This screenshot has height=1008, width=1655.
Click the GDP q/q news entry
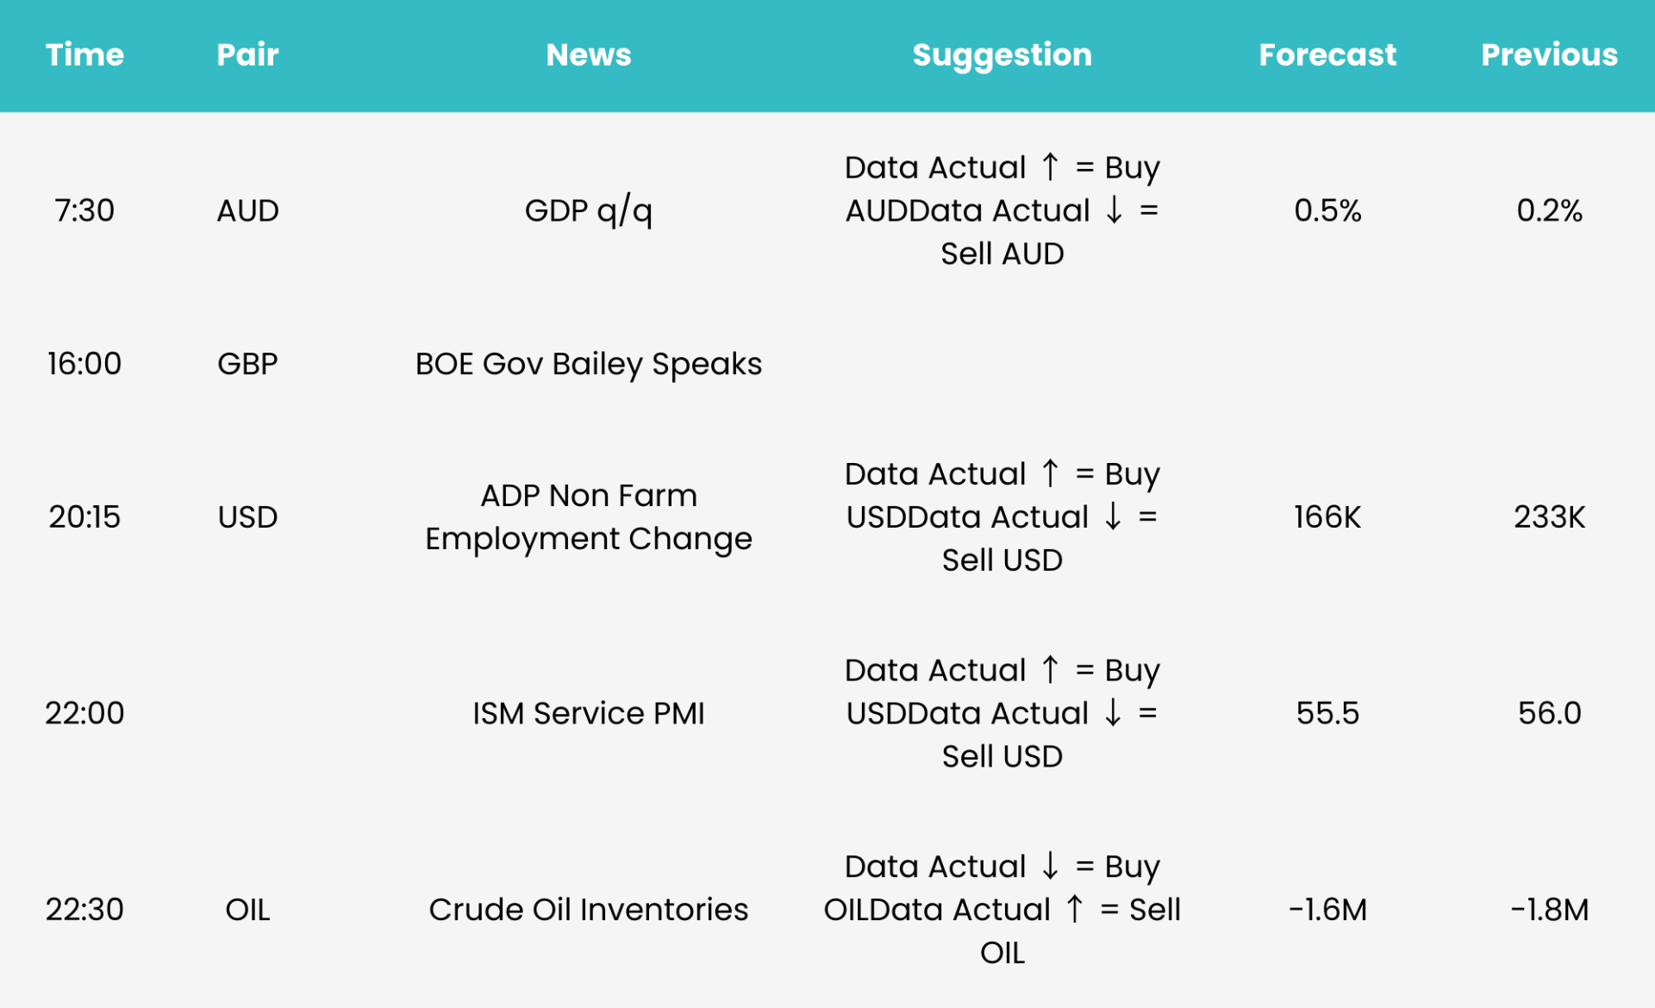click(589, 211)
